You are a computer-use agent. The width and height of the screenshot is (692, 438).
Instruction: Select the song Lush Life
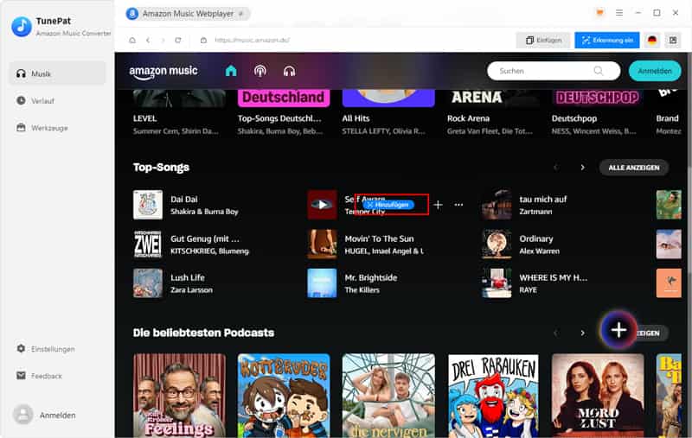(188, 277)
